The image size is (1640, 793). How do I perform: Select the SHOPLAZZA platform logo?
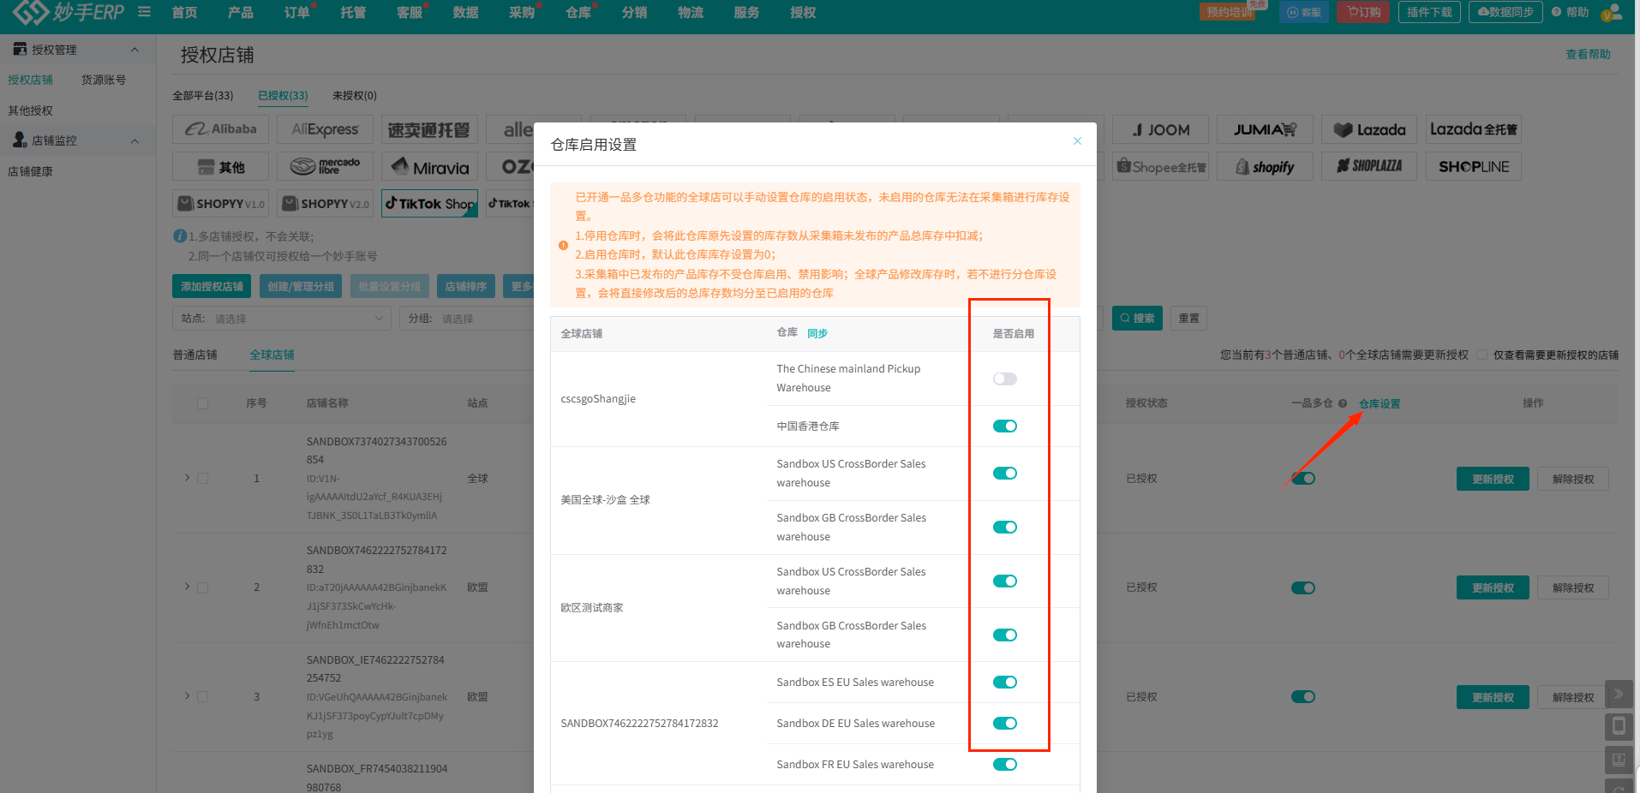1369,166
